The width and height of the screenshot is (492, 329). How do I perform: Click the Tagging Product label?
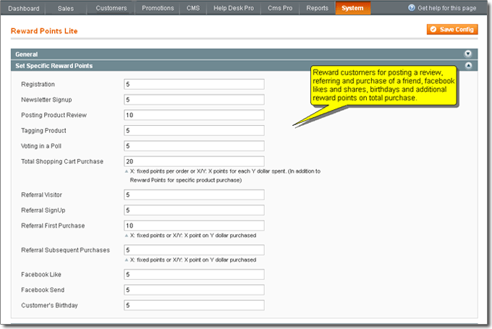pyautogui.click(x=43, y=130)
